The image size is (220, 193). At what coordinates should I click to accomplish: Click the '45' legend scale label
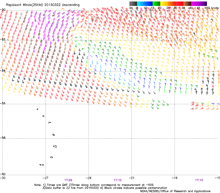click(198, 8)
